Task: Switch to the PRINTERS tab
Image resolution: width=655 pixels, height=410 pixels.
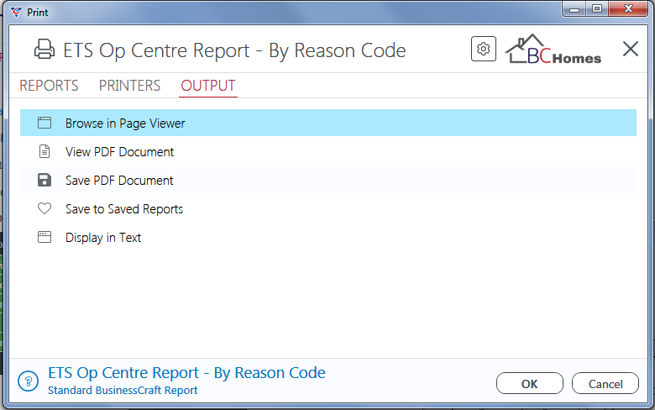Action: point(129,86)
